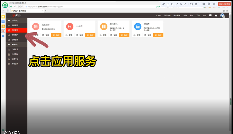Image resolution: width=233 pixels, height=134 pixels.
Task: Open a new browser tab with plus
Action: [x=46, y=11]
